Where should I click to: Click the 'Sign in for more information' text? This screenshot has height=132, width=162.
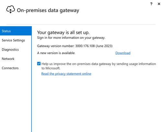tap(71, 38)
